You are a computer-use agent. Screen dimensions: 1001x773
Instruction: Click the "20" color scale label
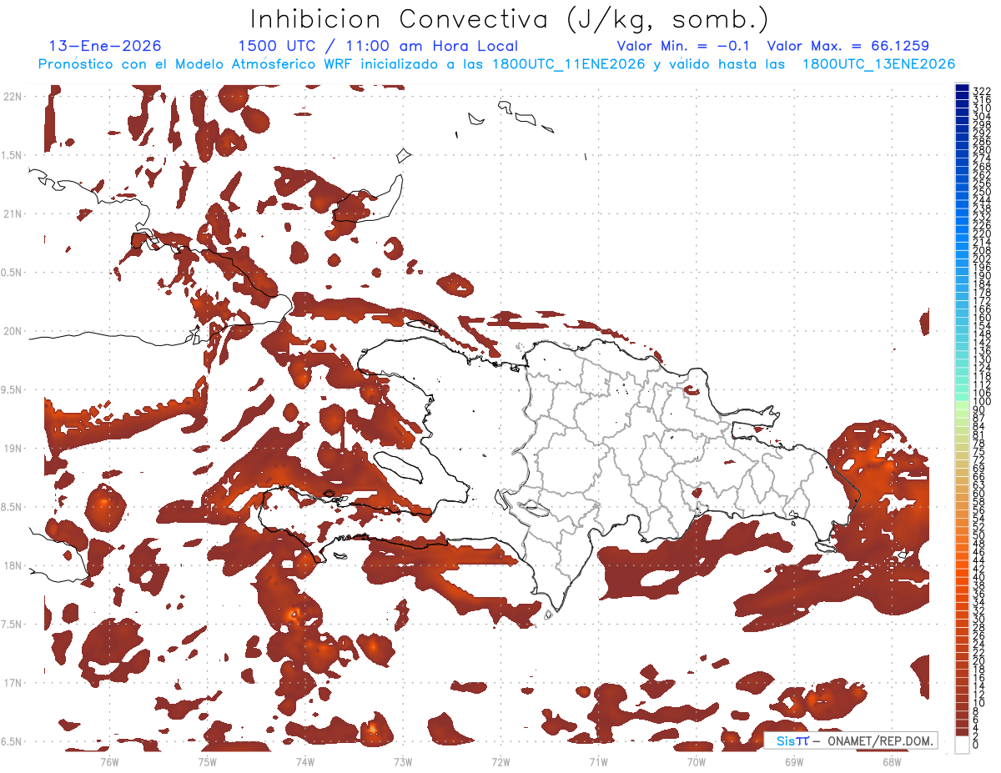tap(979, 661)
